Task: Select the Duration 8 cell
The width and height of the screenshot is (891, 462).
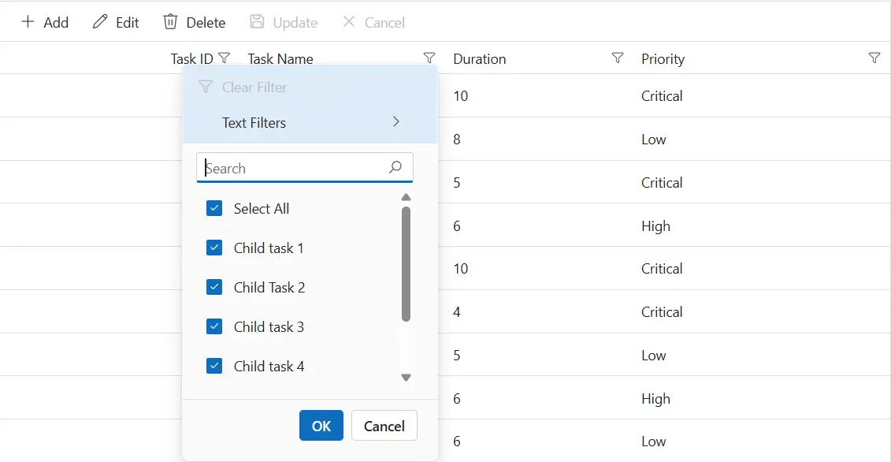Action: [x=540, y=140]
